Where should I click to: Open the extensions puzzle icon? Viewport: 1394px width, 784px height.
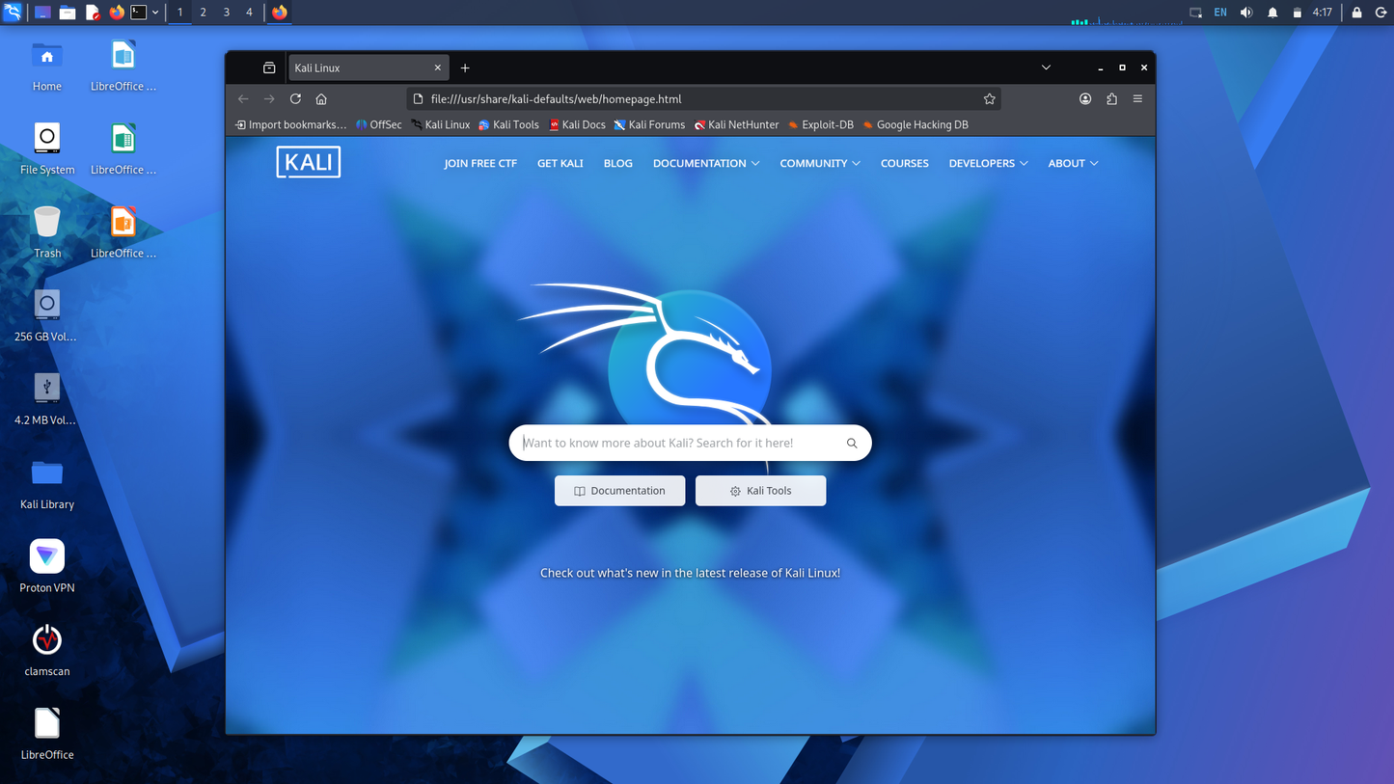(x=1111, y=98)
